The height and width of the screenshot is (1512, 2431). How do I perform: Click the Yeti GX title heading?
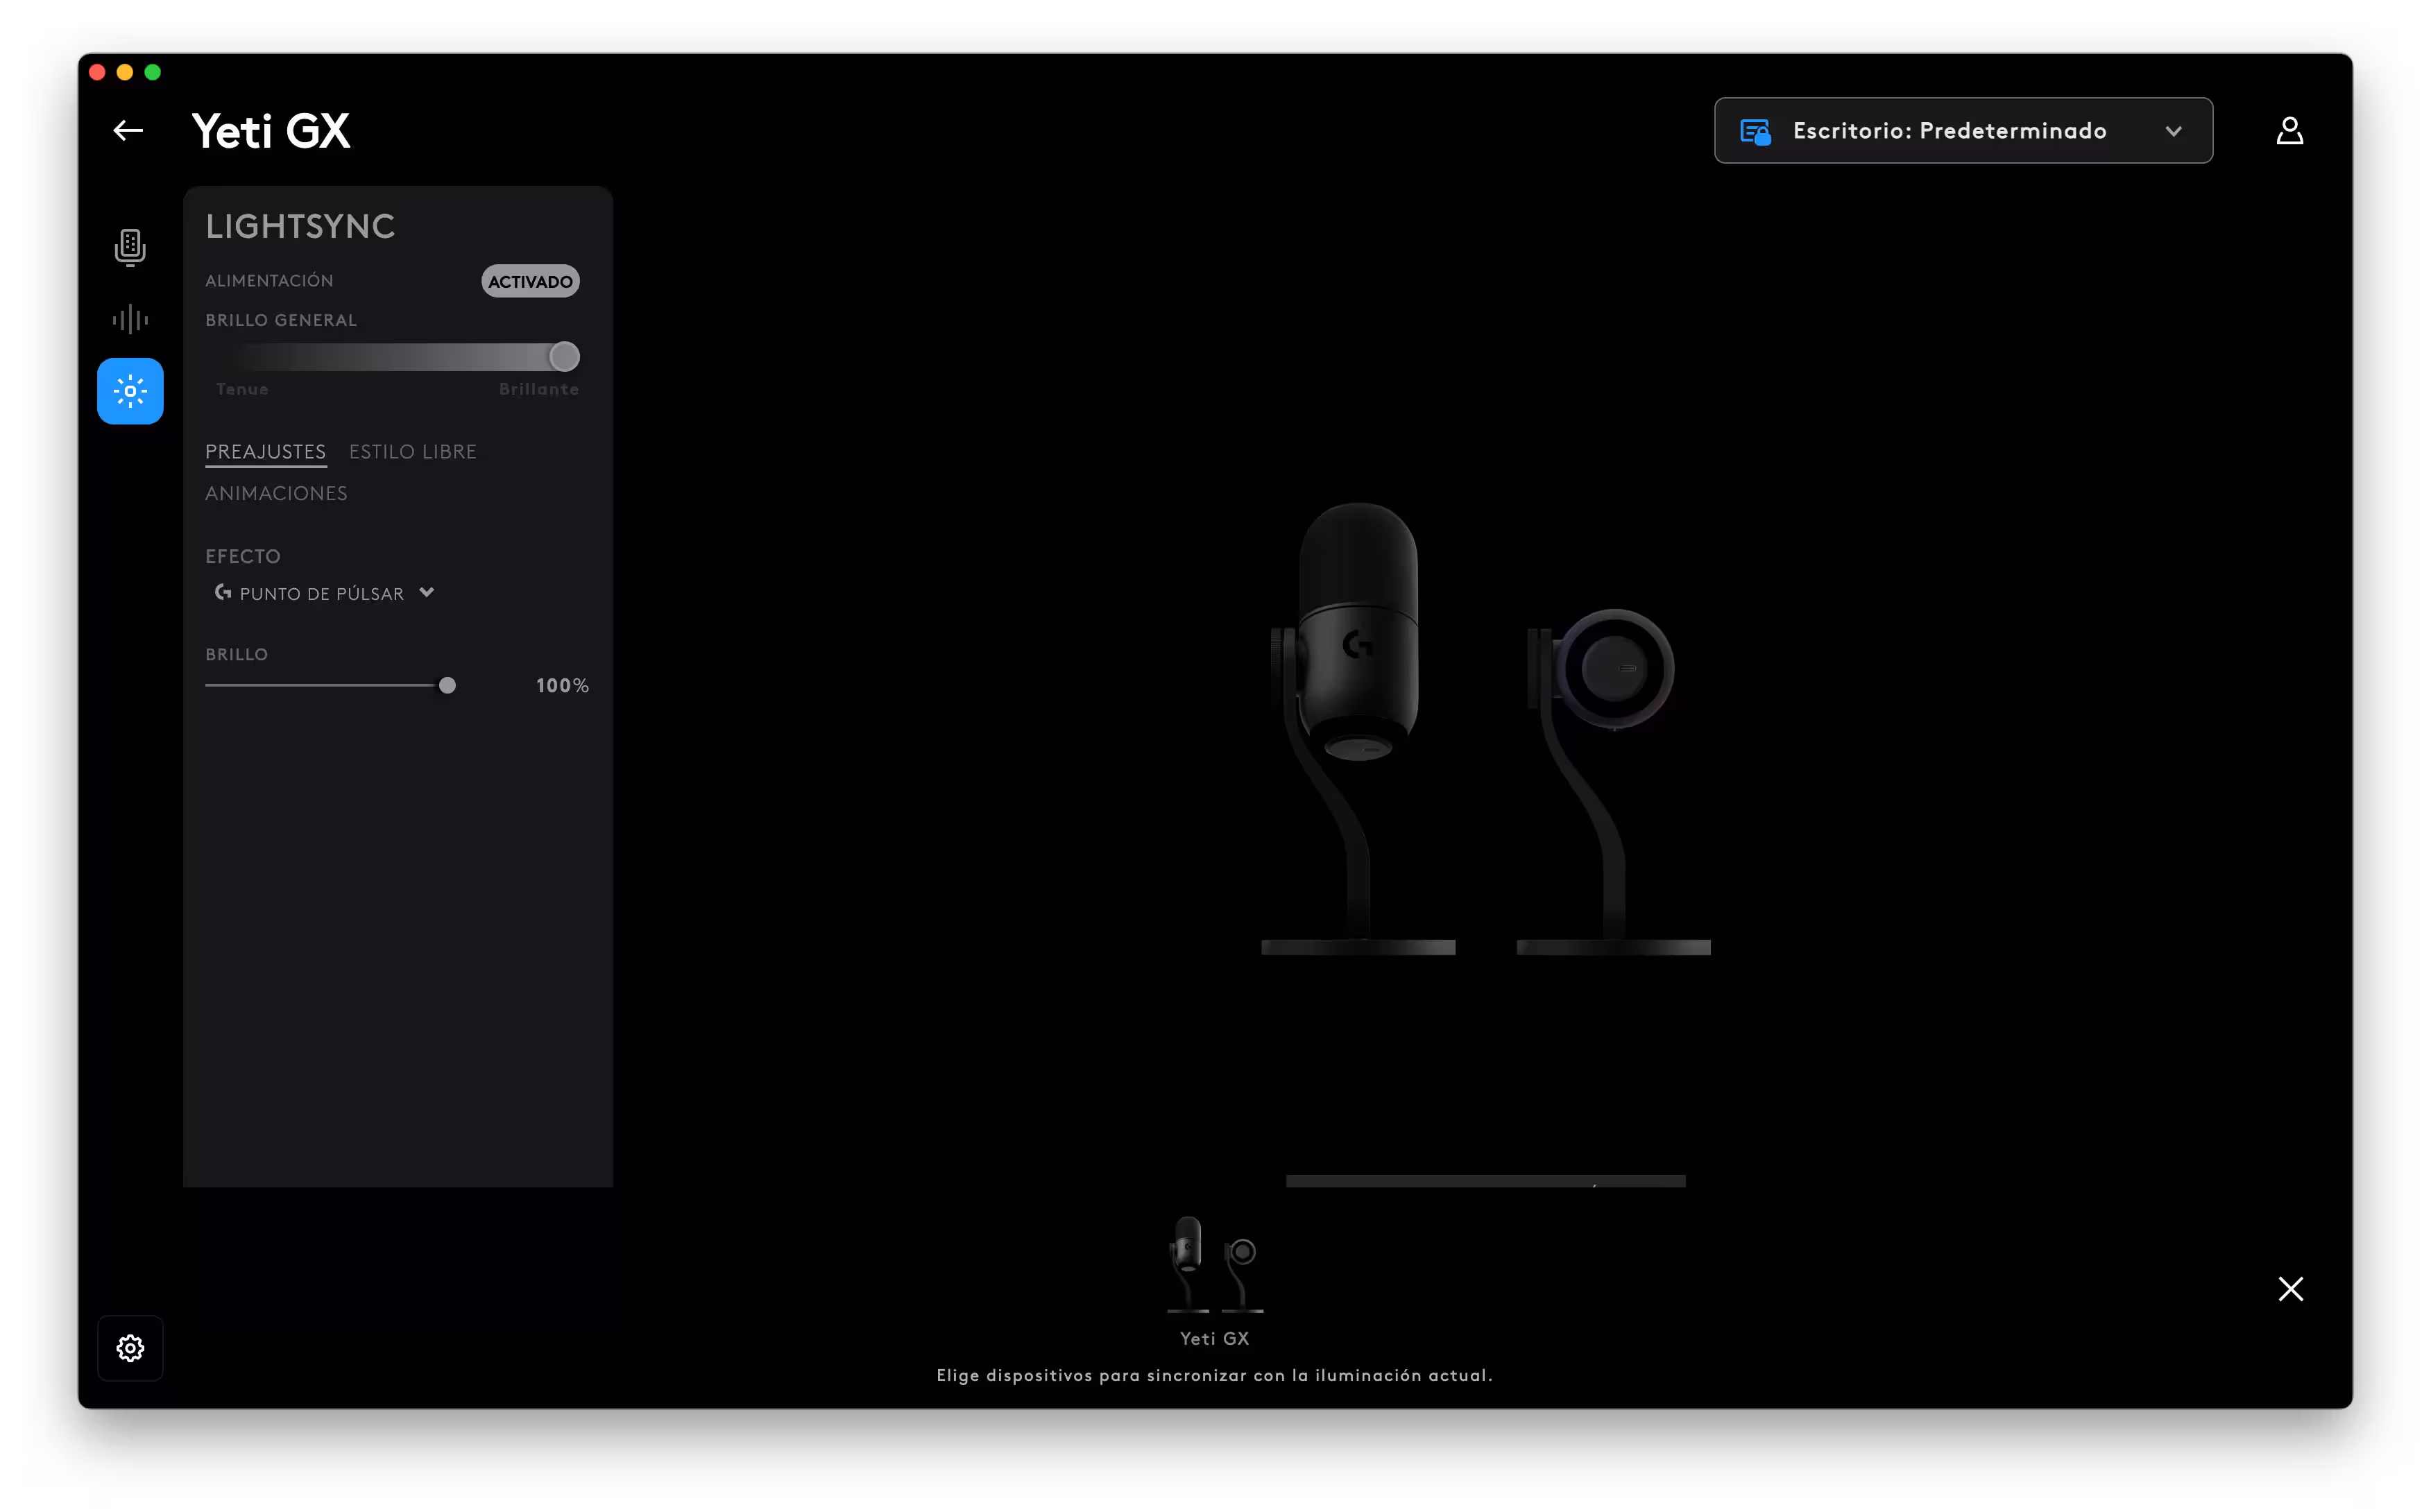[x=271, y=131]
